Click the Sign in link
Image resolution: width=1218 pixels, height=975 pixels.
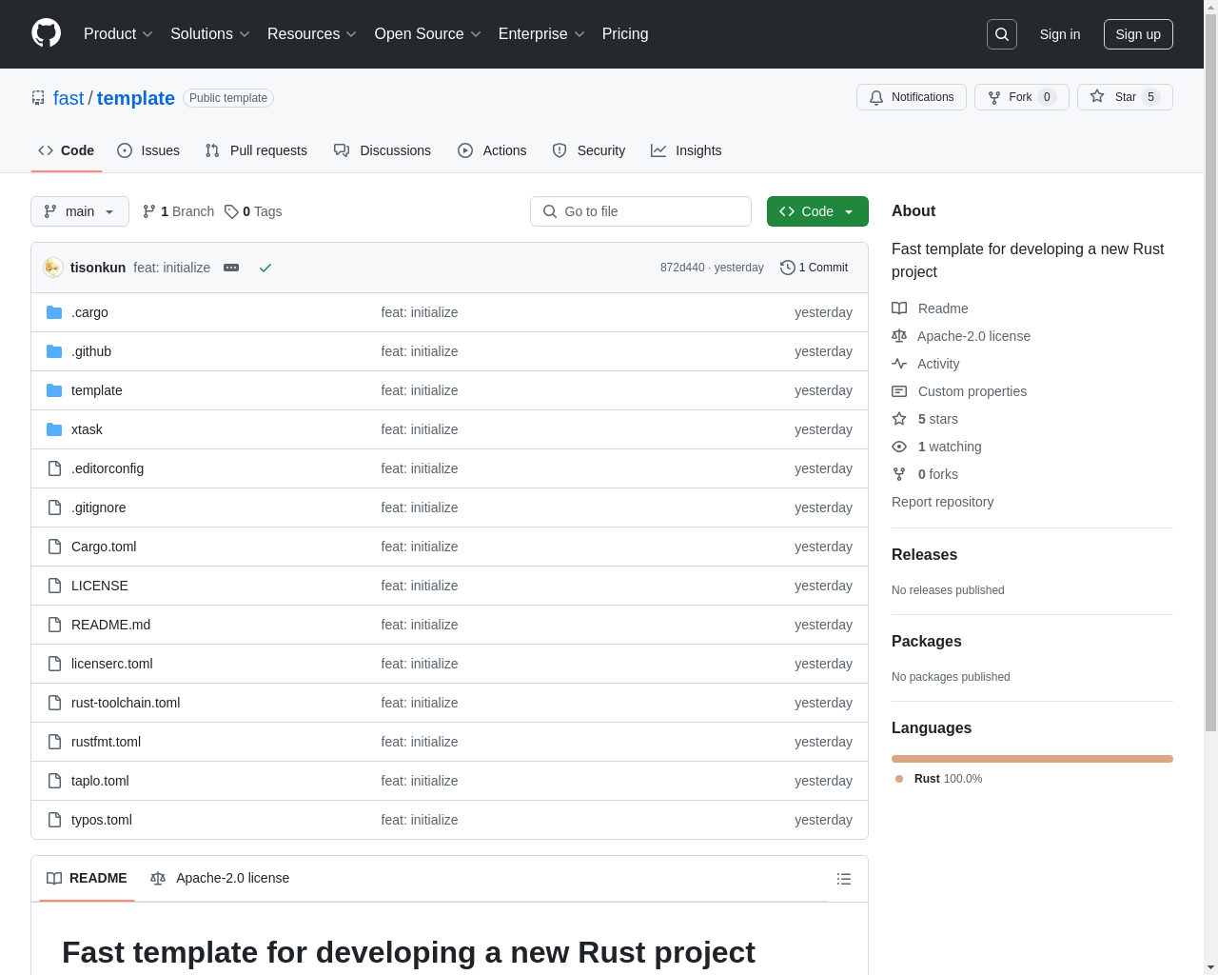(x=1060, y=34)
